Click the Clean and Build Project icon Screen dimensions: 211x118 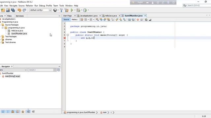coord(67,10)
